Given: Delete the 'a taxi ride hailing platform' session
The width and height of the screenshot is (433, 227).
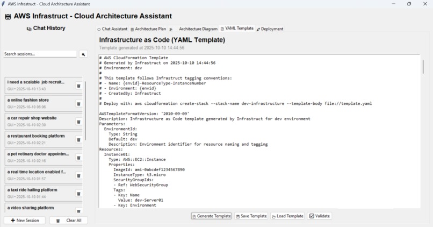Looking at the screenshot, I should pyautogui.click(x=78, y=194).
